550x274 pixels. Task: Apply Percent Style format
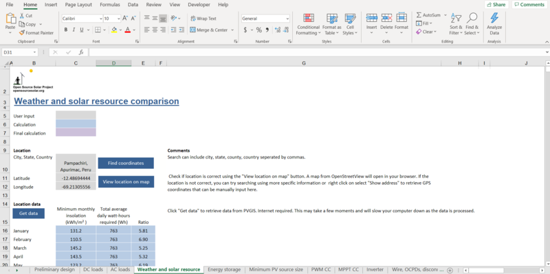(259, 30)
